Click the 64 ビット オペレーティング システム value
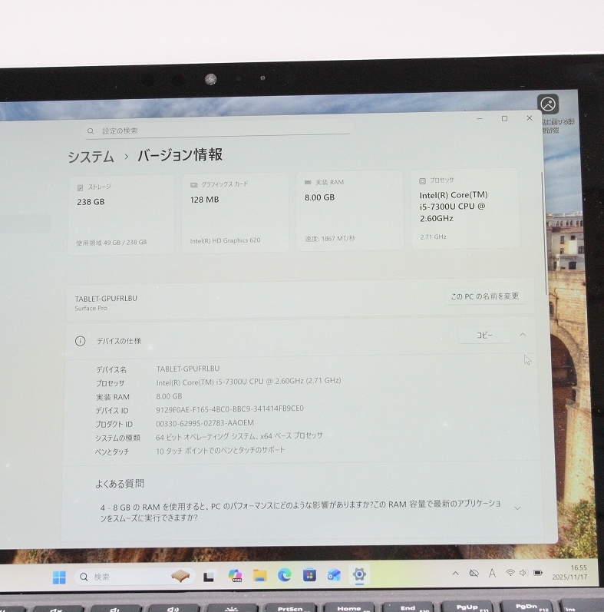This screenshot has width=604, height=612. 239,436
